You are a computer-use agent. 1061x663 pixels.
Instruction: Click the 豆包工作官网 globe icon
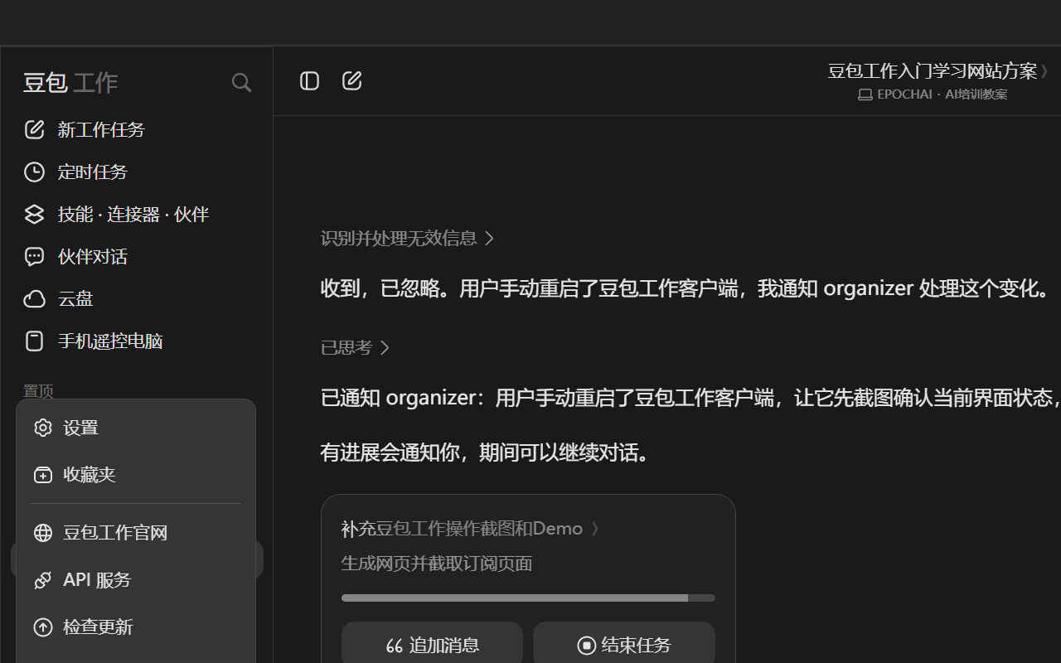coord(43,533)
